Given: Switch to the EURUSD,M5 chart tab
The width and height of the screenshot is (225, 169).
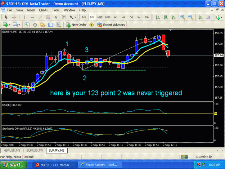Looking at the screenshot, I should click(35, 151).
